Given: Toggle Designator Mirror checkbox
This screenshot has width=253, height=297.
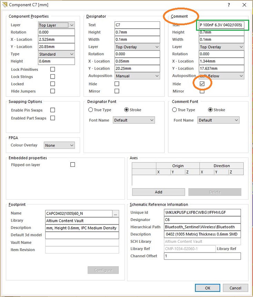Looking at the screenshot, I should (117, 91).
